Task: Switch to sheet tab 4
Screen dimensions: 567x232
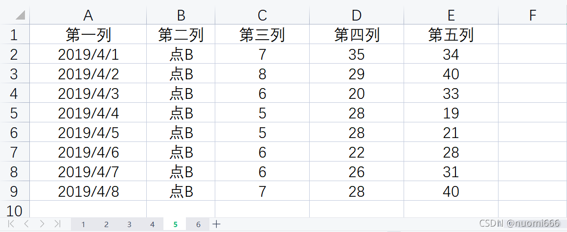Action: pyautogui.click(x=152, y=225)
